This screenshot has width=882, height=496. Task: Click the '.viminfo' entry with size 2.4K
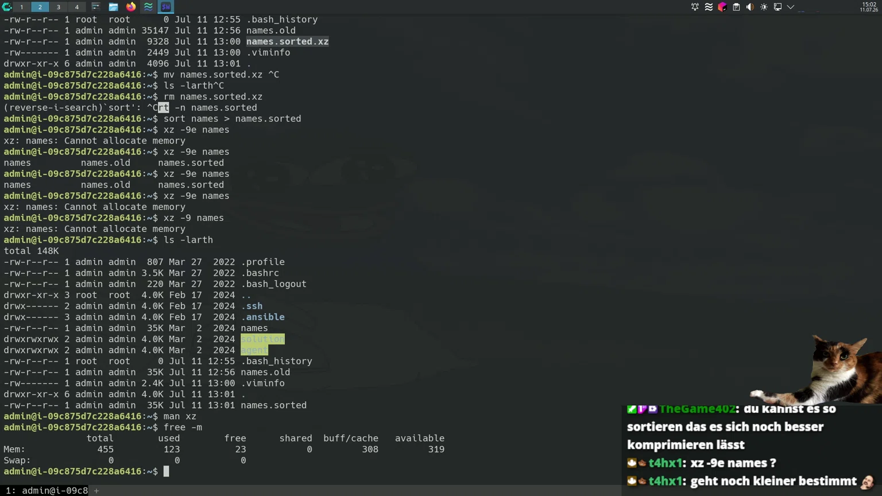tap(262, 383)
